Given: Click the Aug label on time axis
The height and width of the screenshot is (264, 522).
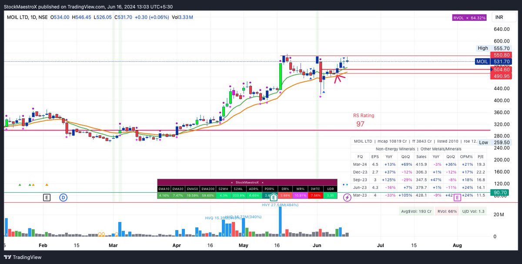Looking at the screenshot, I should pos(457,246).
